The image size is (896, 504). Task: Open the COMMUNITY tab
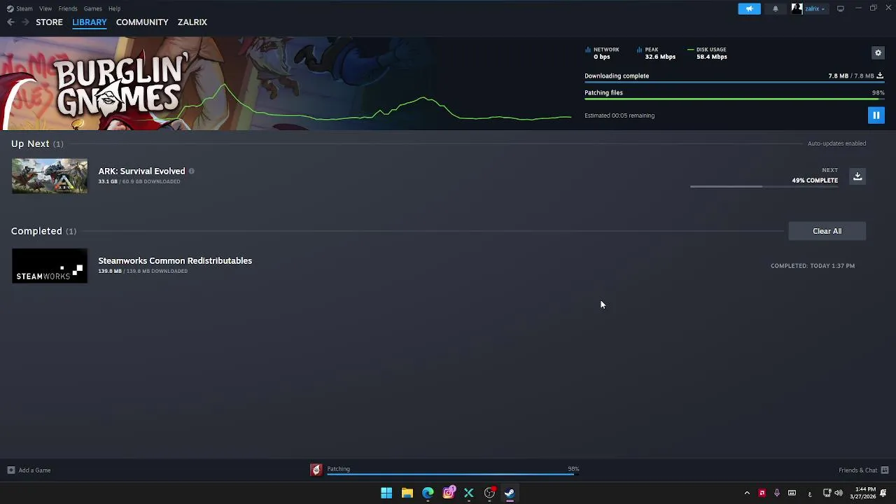coord(142,22)
